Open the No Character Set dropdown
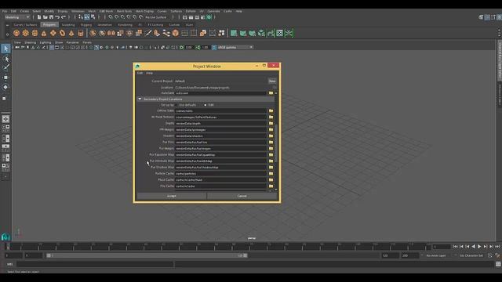Image resolution: width=502 pixels, height=282 pixels. point(471,255)
